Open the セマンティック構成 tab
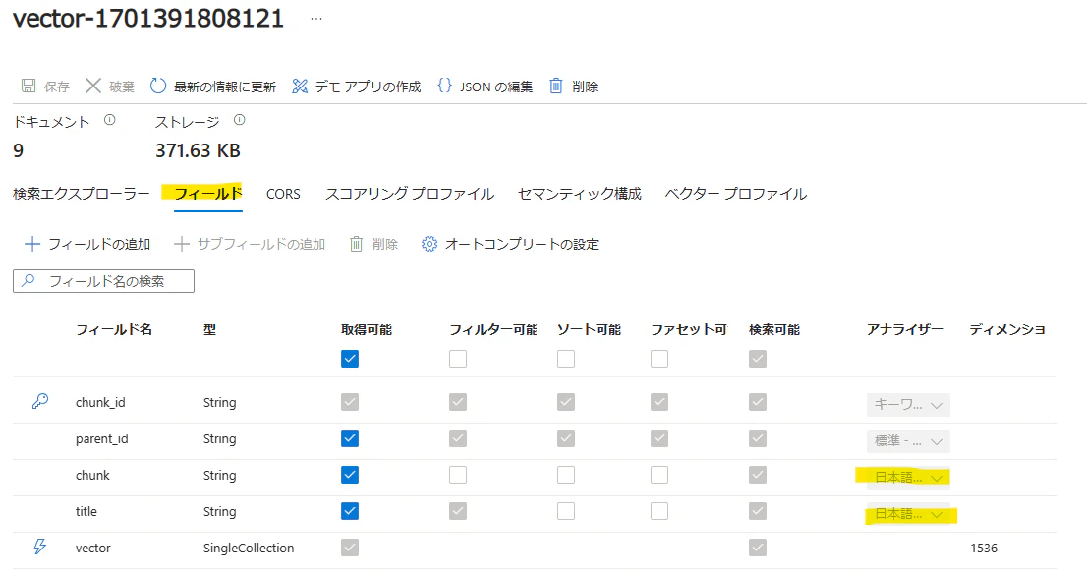 (x=580, y=194)
